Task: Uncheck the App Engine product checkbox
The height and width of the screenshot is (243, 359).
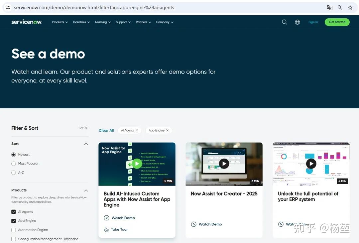Action: click(14, 221)
